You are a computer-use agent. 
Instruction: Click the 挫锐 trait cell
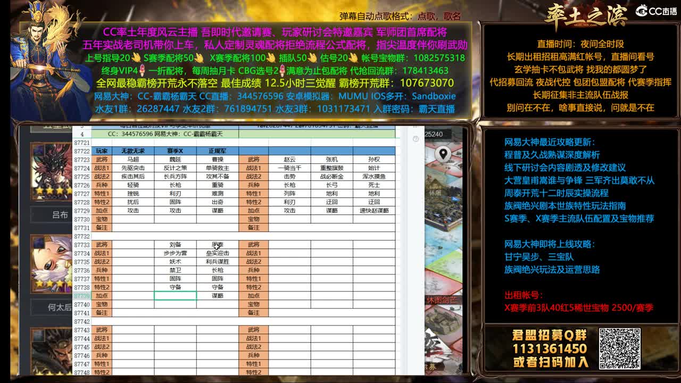133,194
